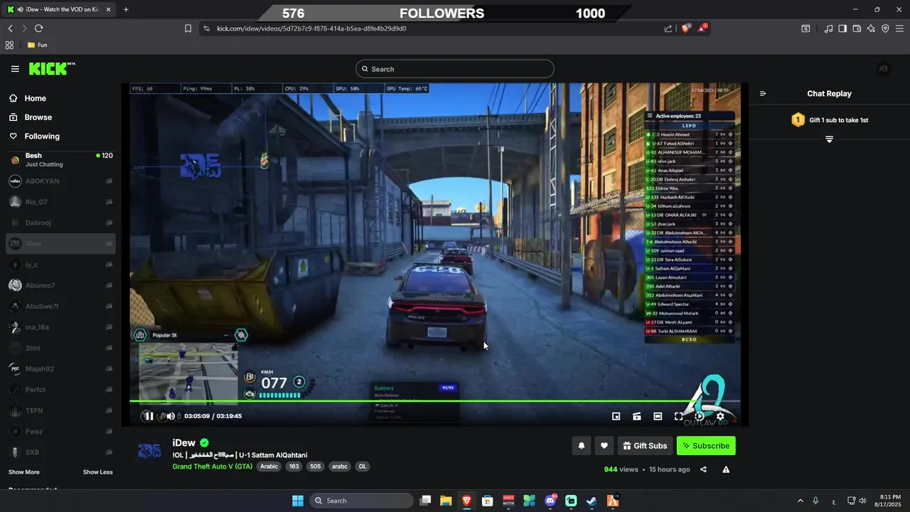Open the Fun bookmarks folder
This screenshot has width=910, height=512.
[38, 45]
